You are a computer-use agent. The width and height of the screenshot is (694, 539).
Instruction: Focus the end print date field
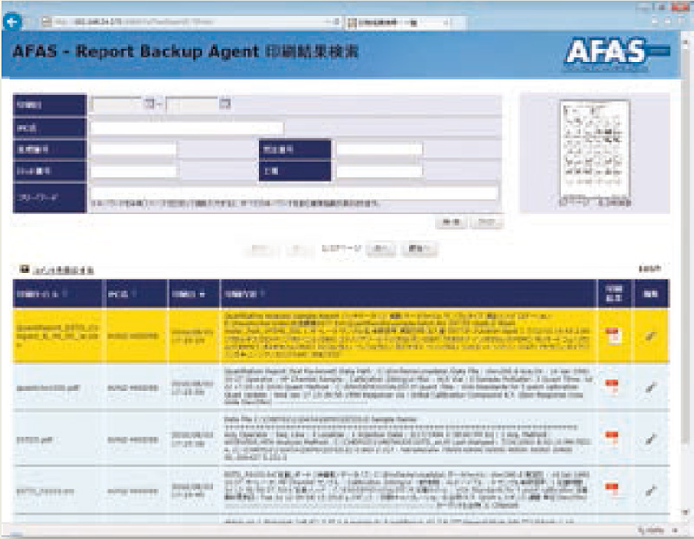pyautogui.click(x=193, y=104)
